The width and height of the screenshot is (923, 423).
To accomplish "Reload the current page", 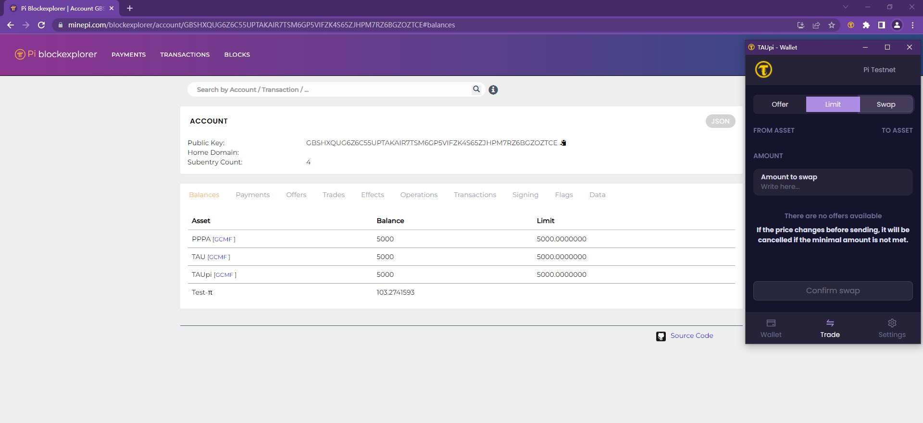I will [41, 25].
